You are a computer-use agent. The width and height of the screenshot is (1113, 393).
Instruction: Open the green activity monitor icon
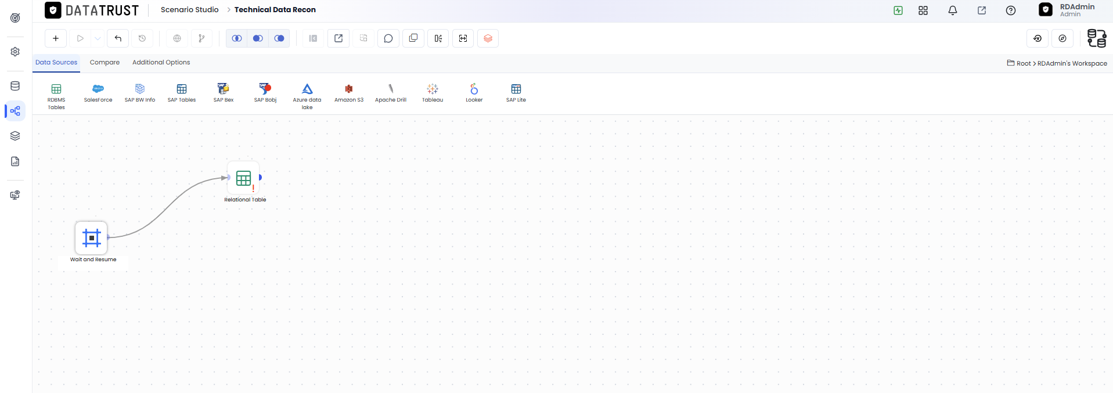coord(898,10)
